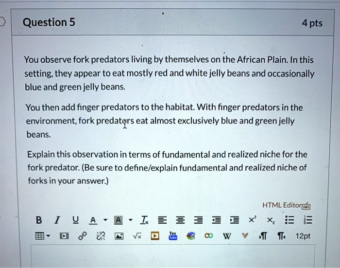Remove link with the unlink icon
Image resolution: width=340 pixels, height=268 pixels.
coord(101,236)
